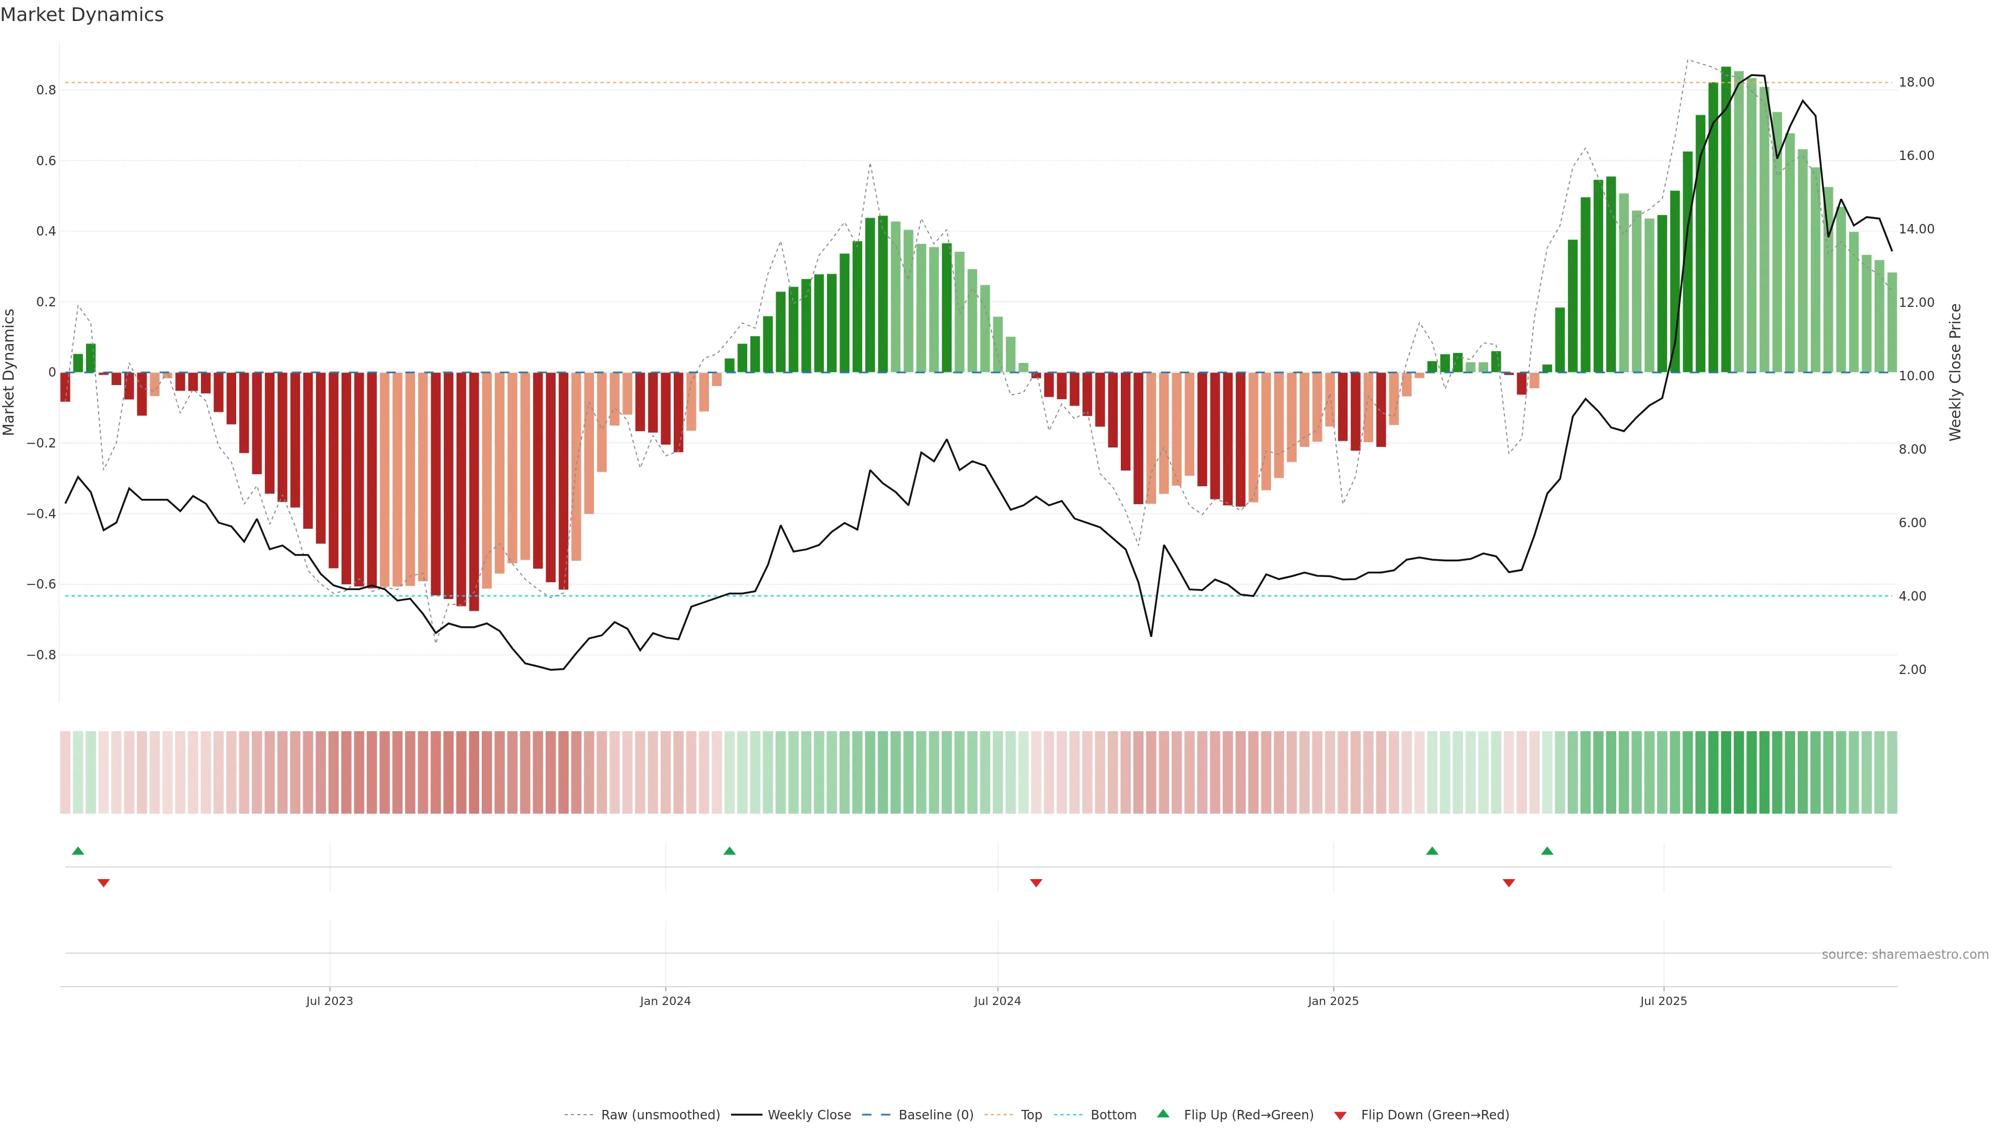2015x1133 pixels.
Task: Toggle the Weekly Close legend entry
Action: pos(809,1115)
